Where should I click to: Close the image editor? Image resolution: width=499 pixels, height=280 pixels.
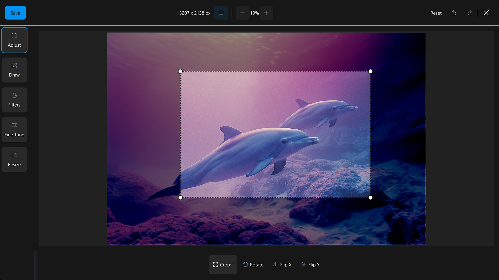click(x=486, y=13)
